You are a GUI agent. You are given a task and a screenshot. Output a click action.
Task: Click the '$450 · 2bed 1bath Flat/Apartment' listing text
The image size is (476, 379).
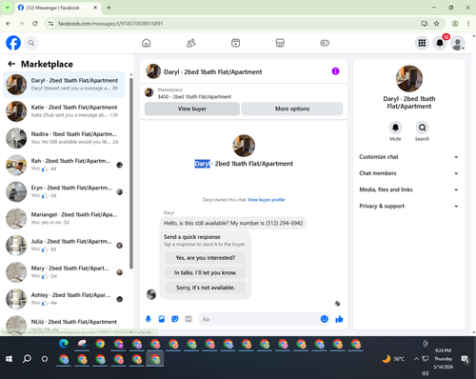[x=194, y=97]
